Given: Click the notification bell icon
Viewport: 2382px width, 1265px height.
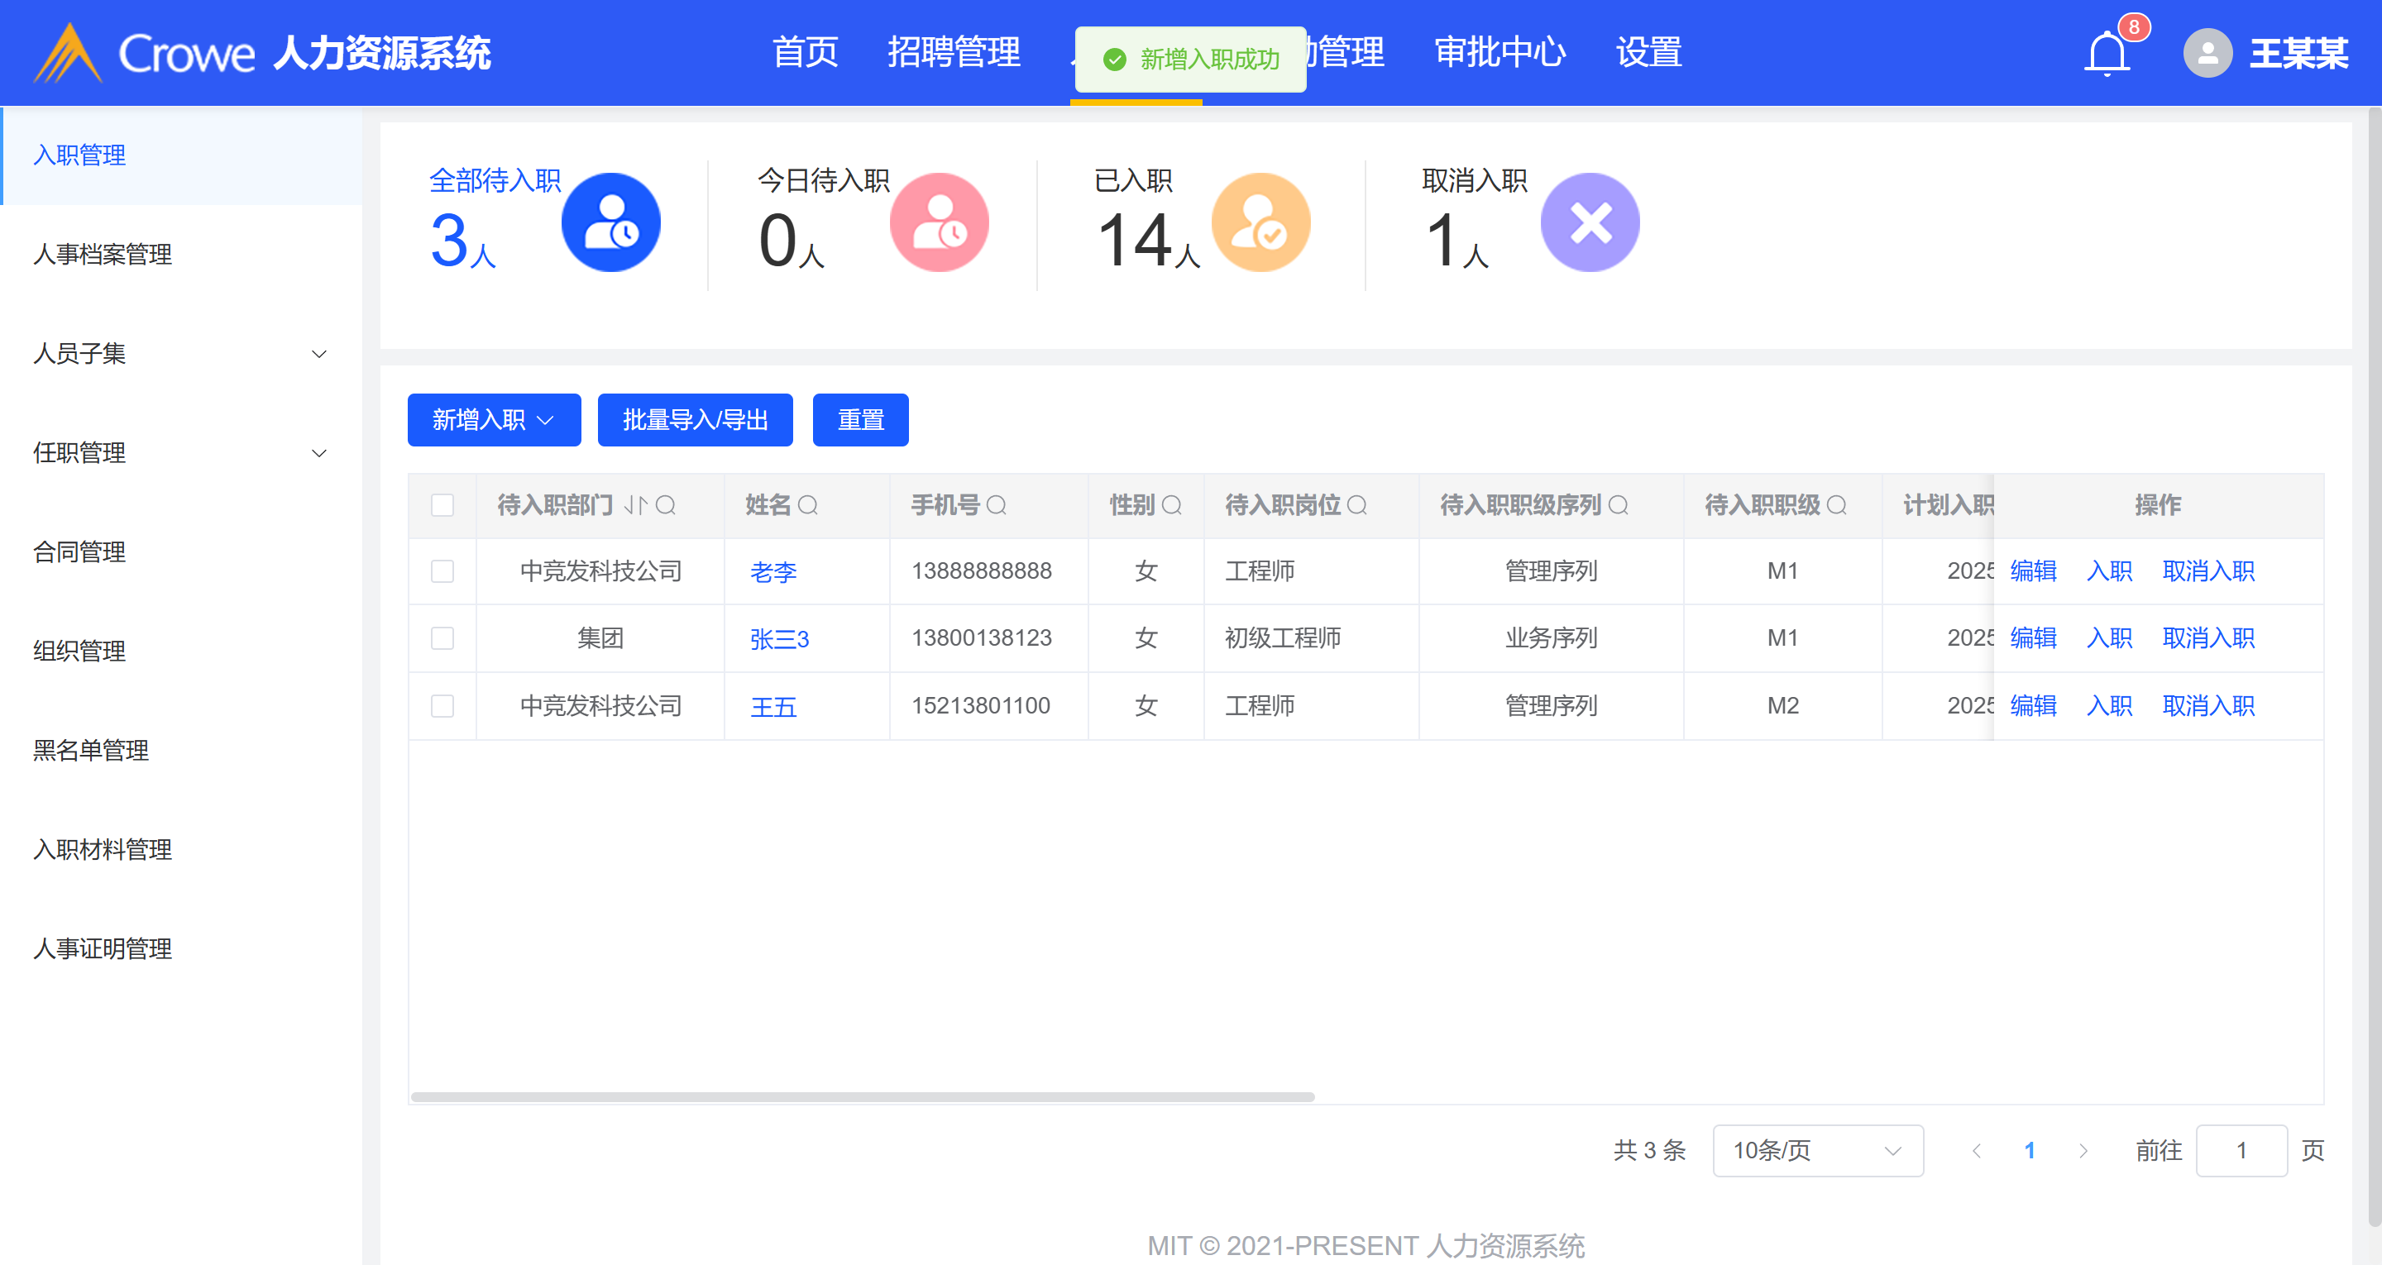Looking at the screenshot, I should click(x=2107, y=53).
